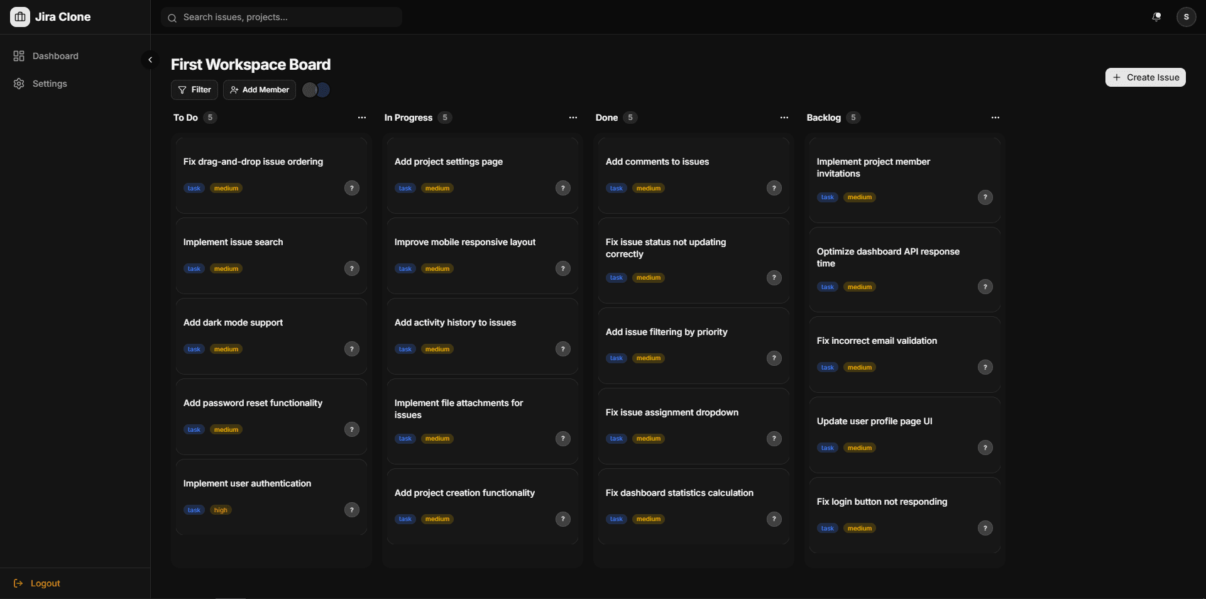Screen dimensions: 1206x599
Task: Click assignee icon on Add project settings page
Action: tap(563, 188)
